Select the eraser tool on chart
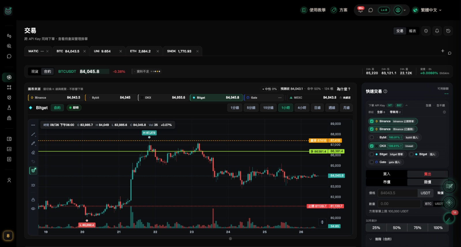461x247 pixels. click(x=33, y=152)
